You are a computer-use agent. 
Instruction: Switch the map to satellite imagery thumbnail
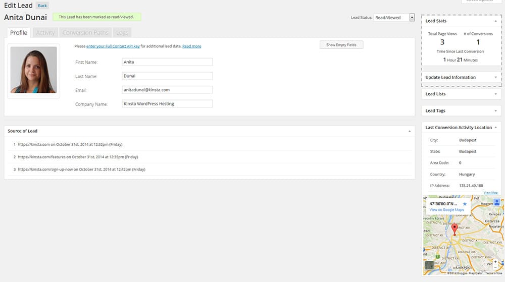click(x=429, y=266)
